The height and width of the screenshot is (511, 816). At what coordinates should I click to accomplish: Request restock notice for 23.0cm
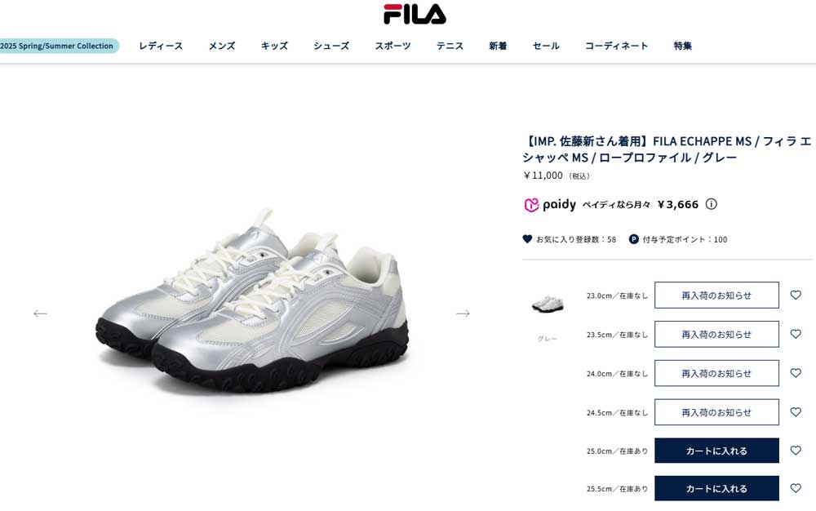coord(716,295)
